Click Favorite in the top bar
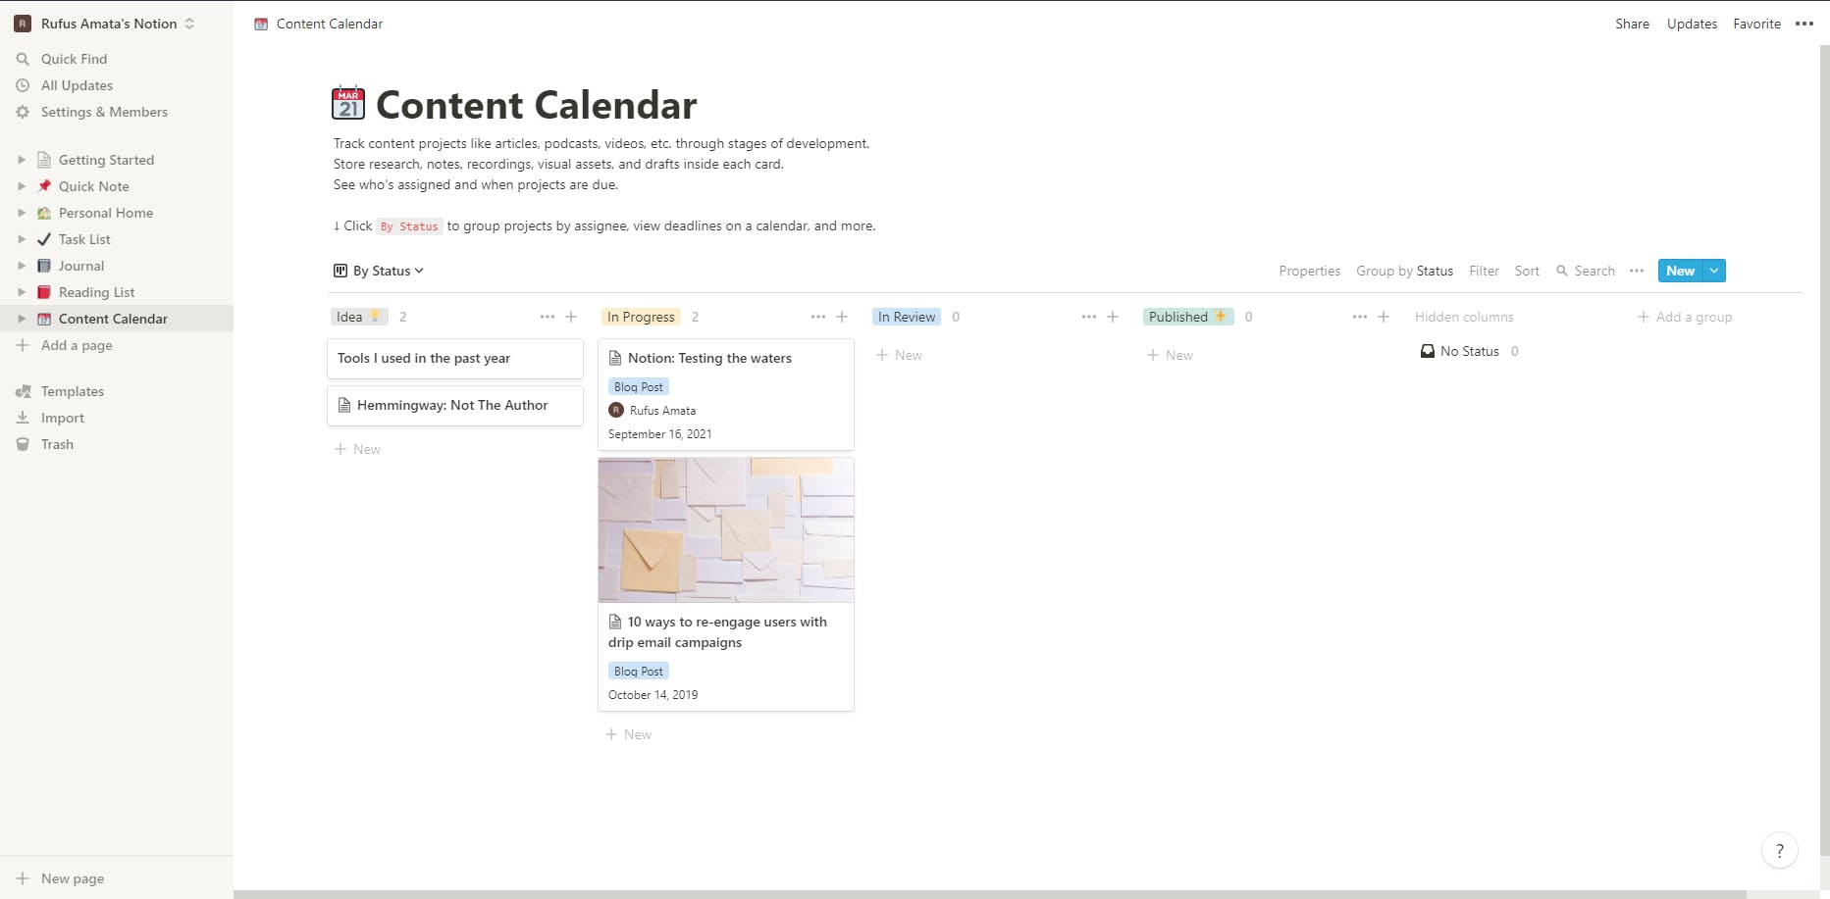 pyautogui.click(x=1756, y=24)
